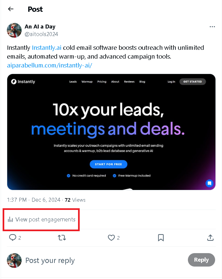Open the aiparabellum.com/instantly-ai/ link
This screenshot has height=279, width=222.
[50, 65]
